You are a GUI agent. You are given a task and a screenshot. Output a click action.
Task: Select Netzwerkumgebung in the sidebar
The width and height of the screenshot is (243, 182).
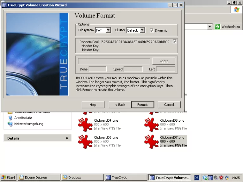point(29,124)
